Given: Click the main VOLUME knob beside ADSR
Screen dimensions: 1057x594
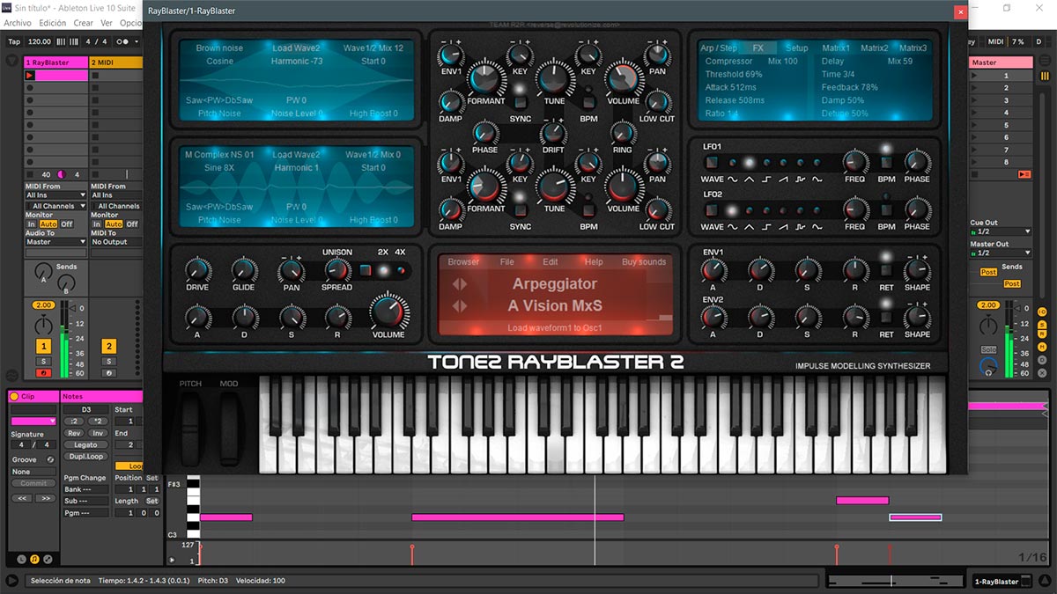Looking at the screenshot, I should [x=388, y=312].
